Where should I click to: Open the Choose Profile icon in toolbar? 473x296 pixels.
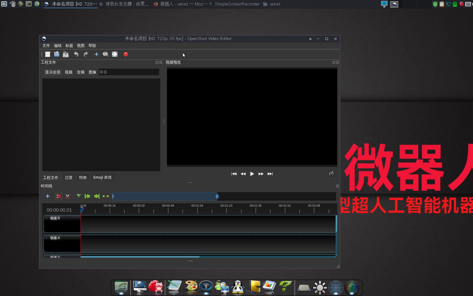[105, 54]
